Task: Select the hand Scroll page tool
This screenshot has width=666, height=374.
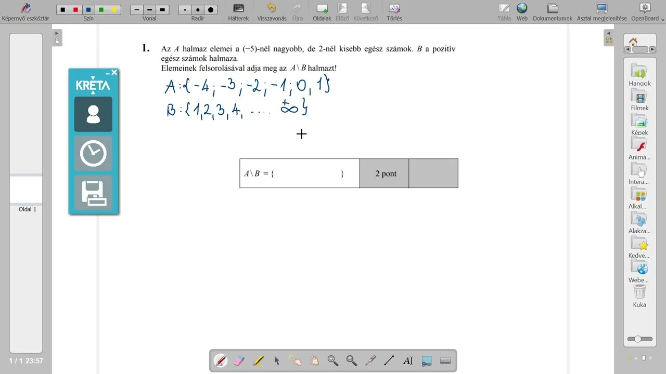Action: click(314, 360)
